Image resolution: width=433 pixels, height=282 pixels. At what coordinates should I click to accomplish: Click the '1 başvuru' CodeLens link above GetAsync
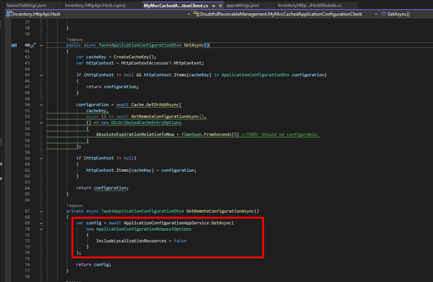(75, 40)
